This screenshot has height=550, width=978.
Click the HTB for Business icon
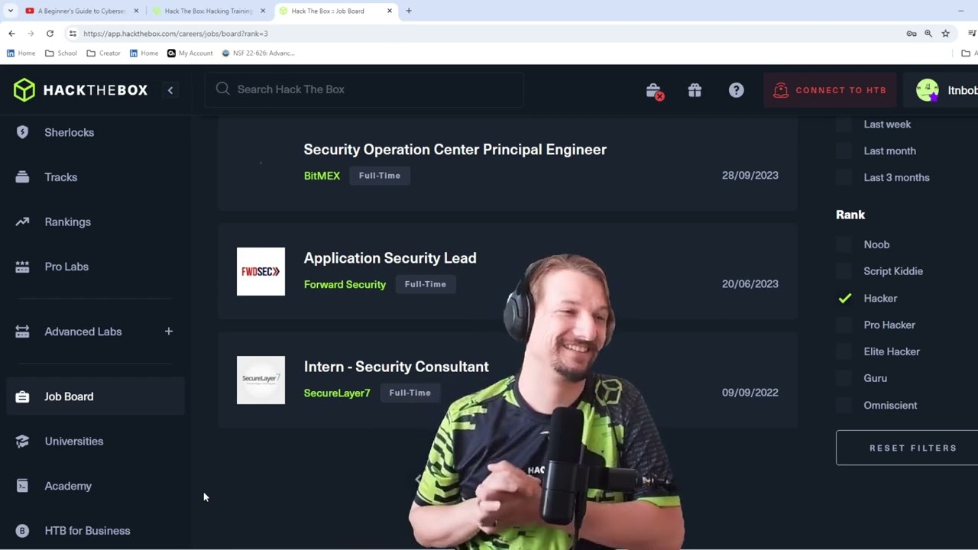pos(22,531)
